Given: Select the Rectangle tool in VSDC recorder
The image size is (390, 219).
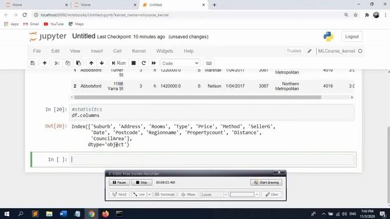Looking at the screenshot, I should pos(165,195).
